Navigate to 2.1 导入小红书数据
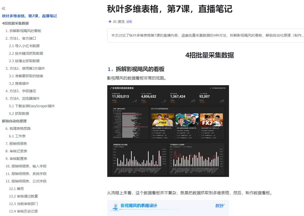 [x=24, y=46]
